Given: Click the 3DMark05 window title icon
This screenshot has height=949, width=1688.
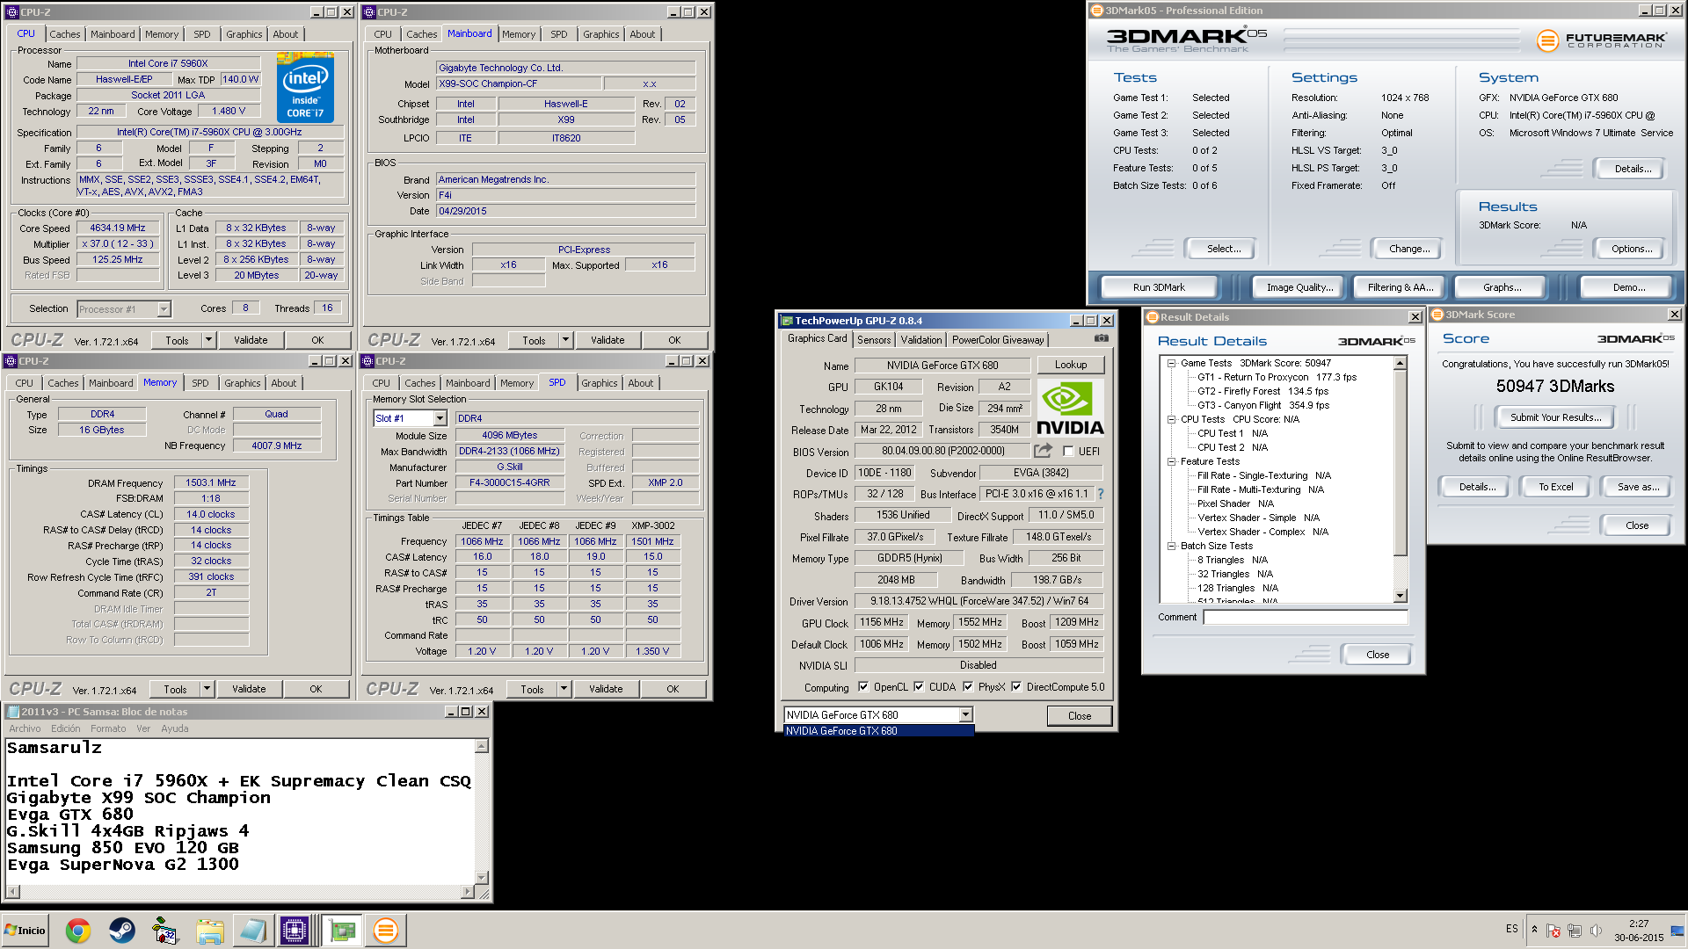Looking at the screenshot, I should [x=1096, y=11].
